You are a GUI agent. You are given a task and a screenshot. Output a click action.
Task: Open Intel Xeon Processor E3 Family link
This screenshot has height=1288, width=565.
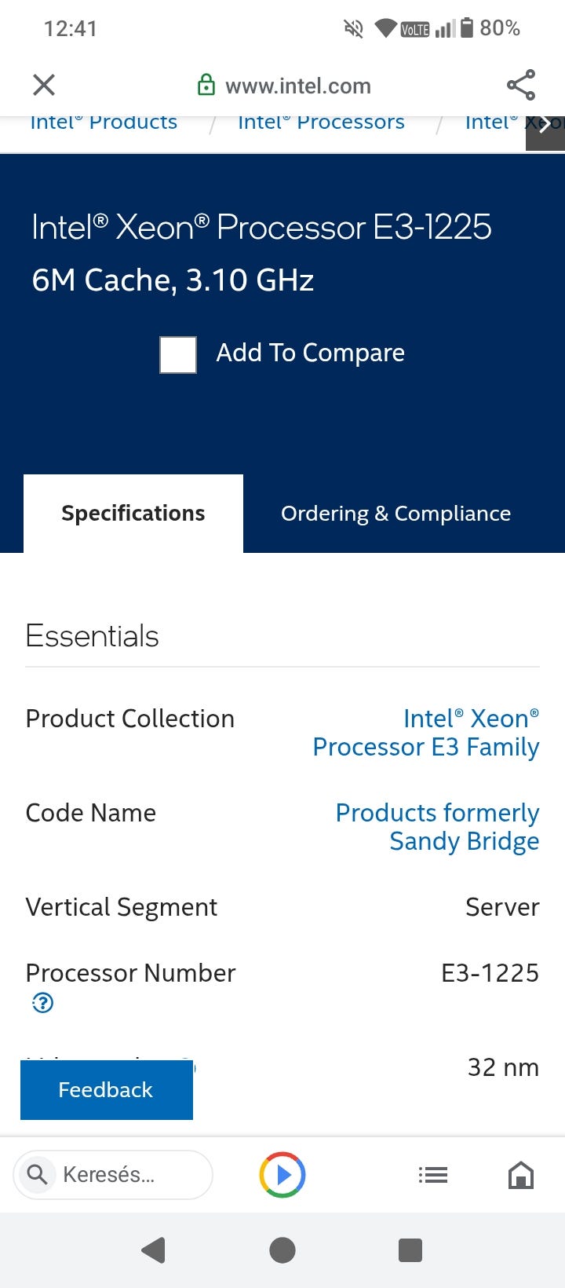[426, 733]
